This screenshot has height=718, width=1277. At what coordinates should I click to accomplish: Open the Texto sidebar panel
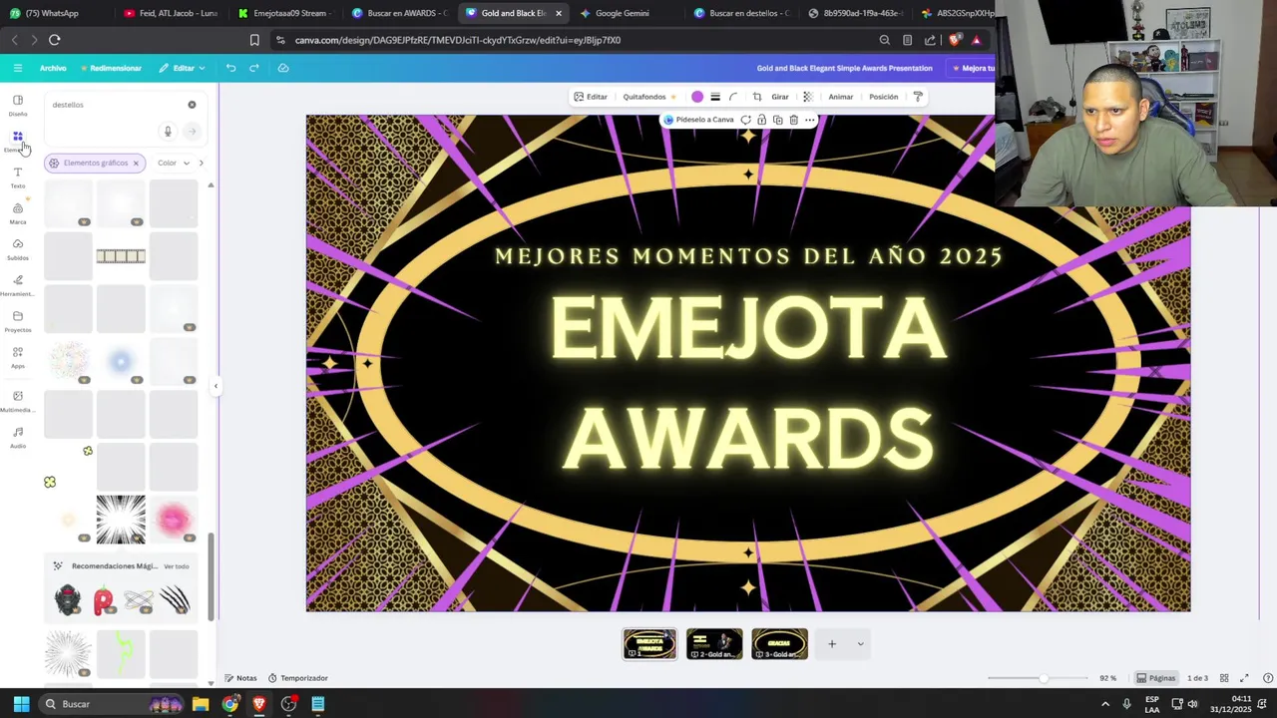(x=18, y=178)
